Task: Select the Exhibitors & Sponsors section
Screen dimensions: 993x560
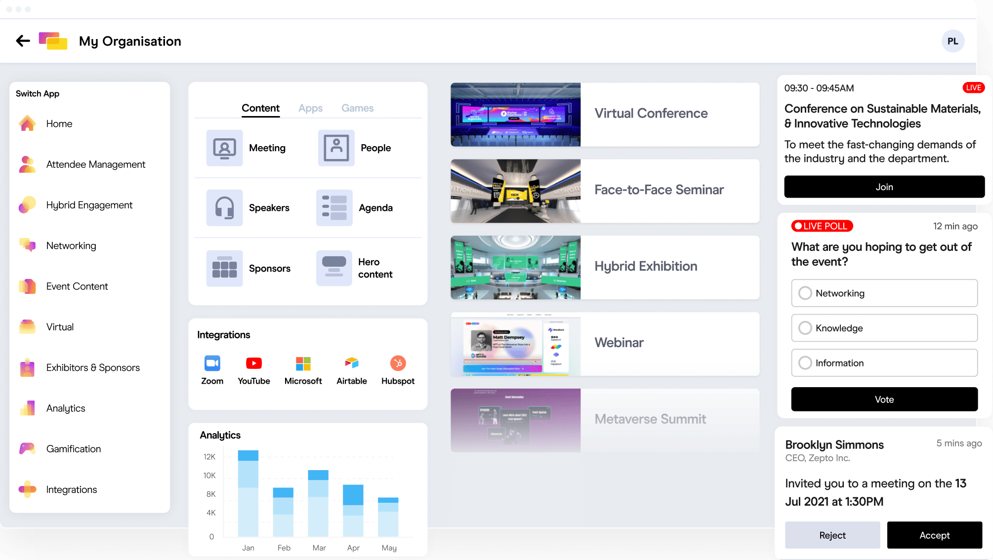Action: click(92, 367)
